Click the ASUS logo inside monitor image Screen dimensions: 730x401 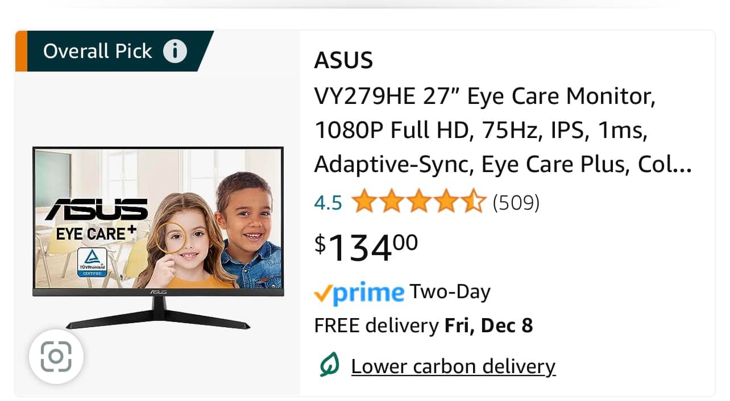tap(97, 210)
